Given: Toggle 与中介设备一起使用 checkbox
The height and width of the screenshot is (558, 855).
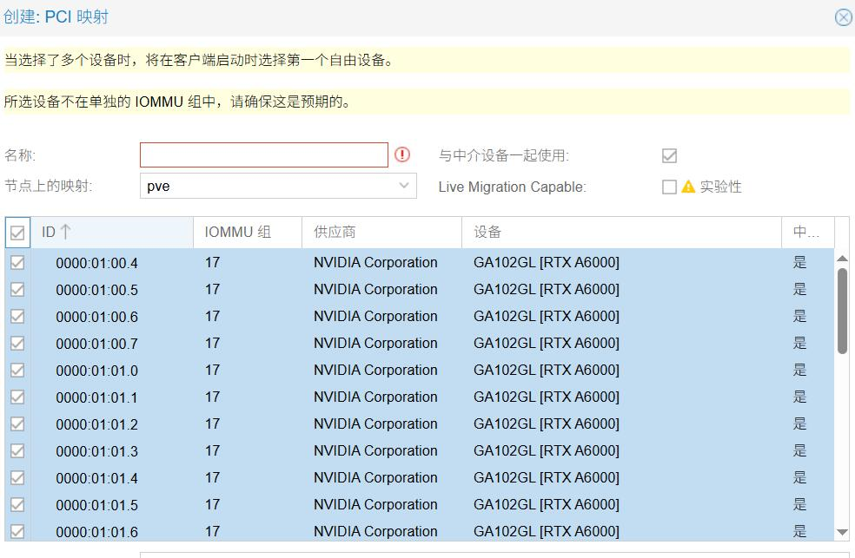Looking at the screenshot, I should coord(669,155).
